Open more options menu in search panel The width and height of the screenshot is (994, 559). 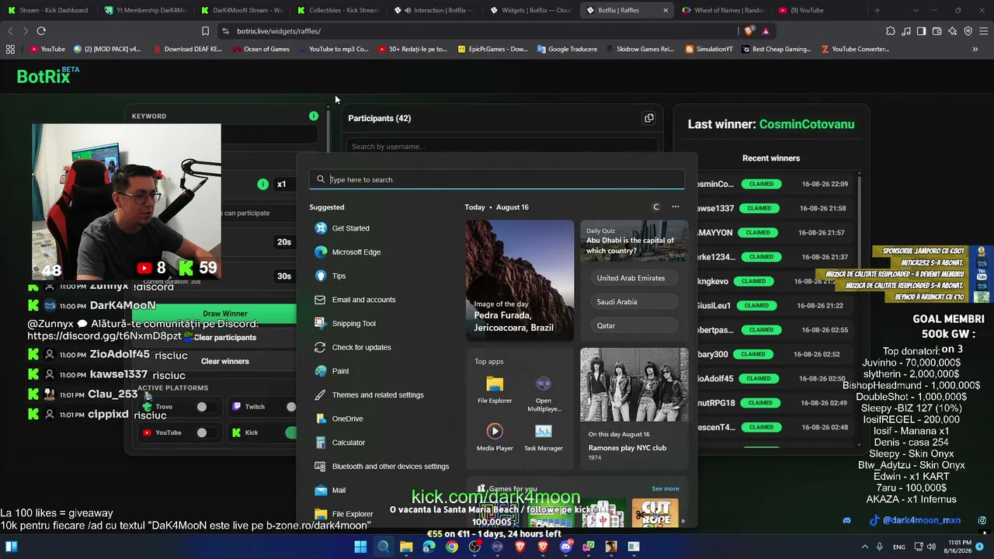pos(676,207)
